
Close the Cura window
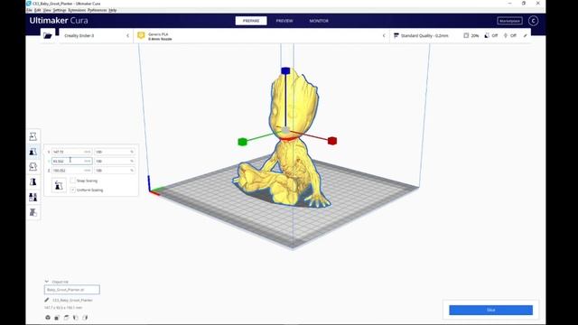[x=538, y=4]
